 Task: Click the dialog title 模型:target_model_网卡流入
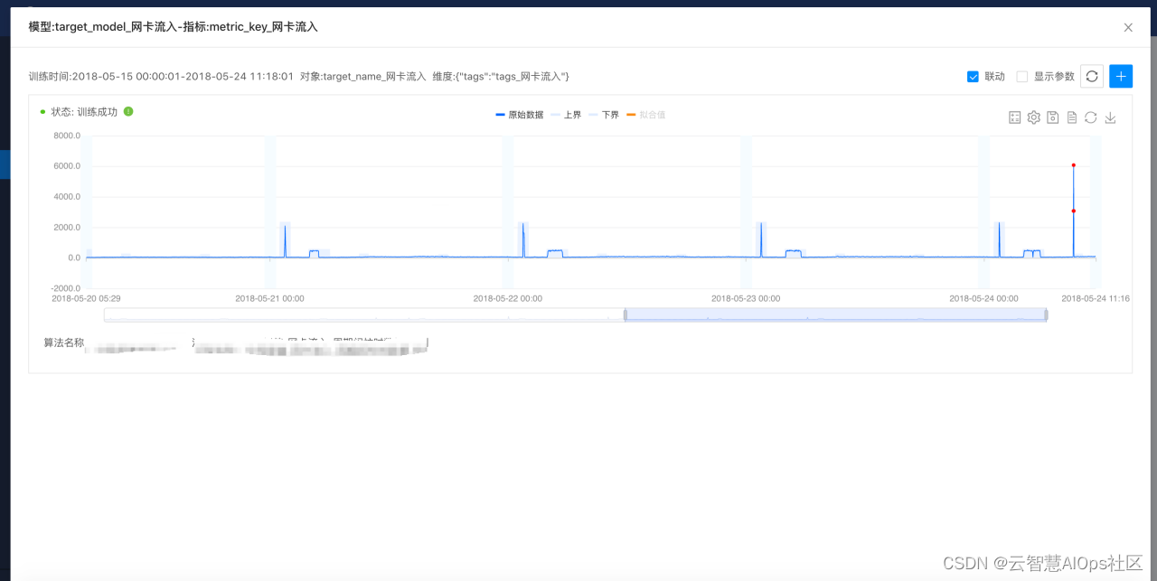tap(173, 27)
